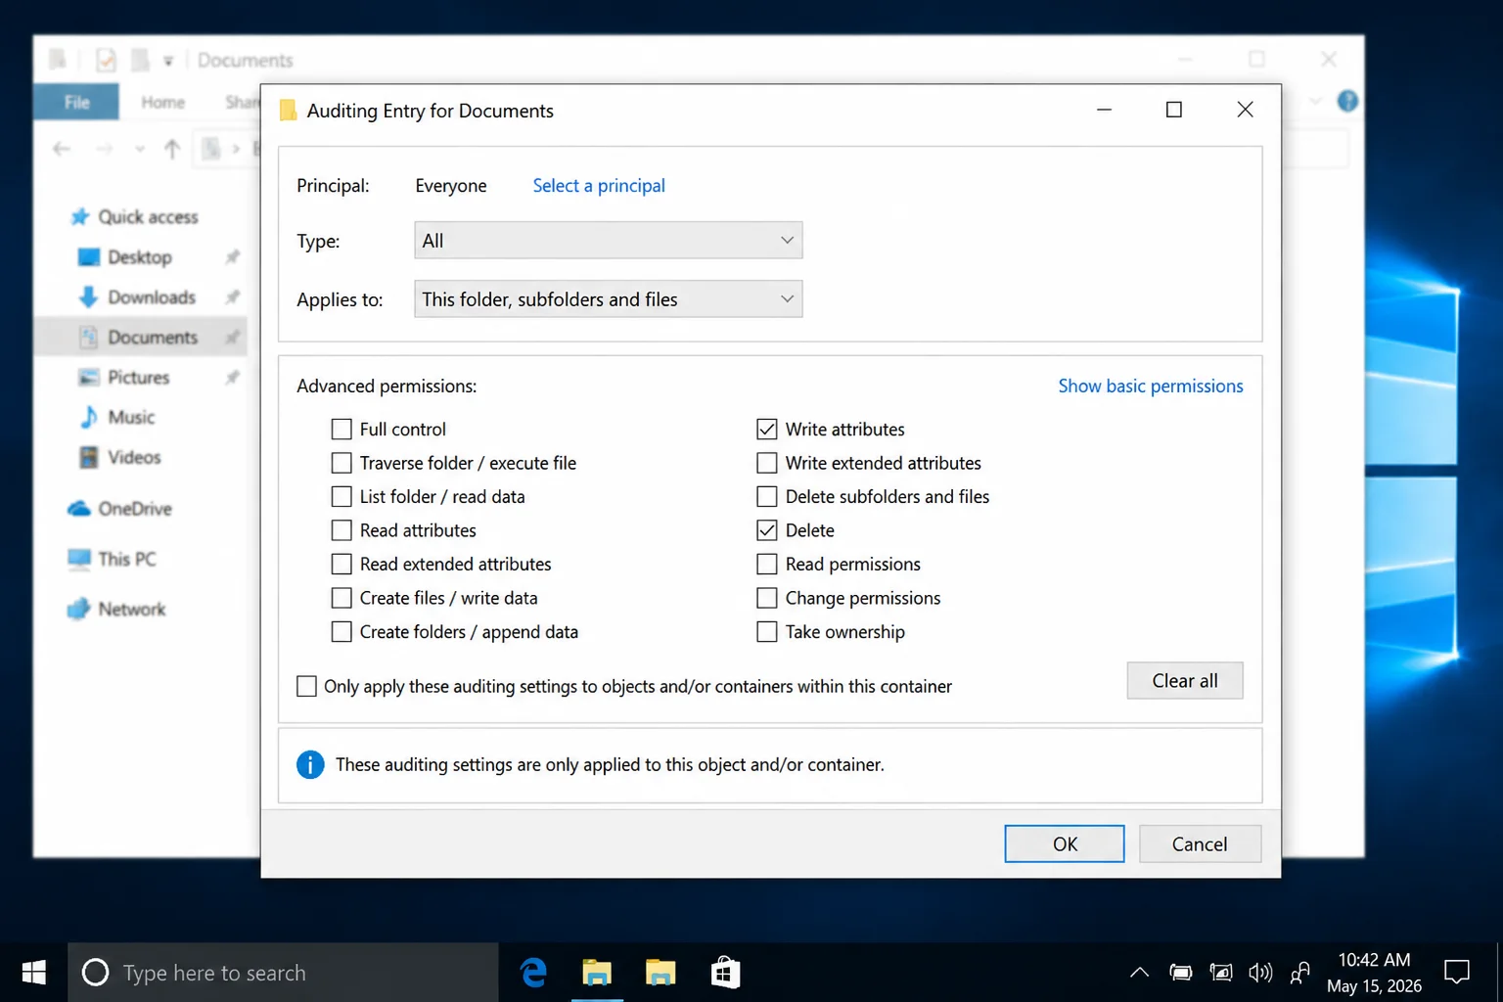Collapse the Explorer ribbon chevron

pyautogui.click(x=1316, y=101)
